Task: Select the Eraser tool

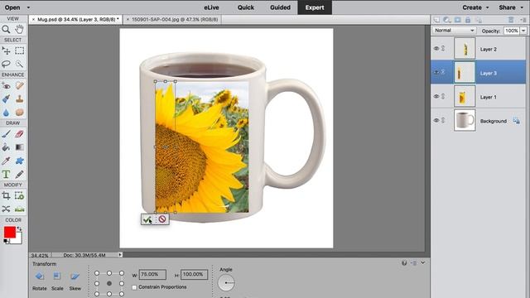Action: point(20,134)
